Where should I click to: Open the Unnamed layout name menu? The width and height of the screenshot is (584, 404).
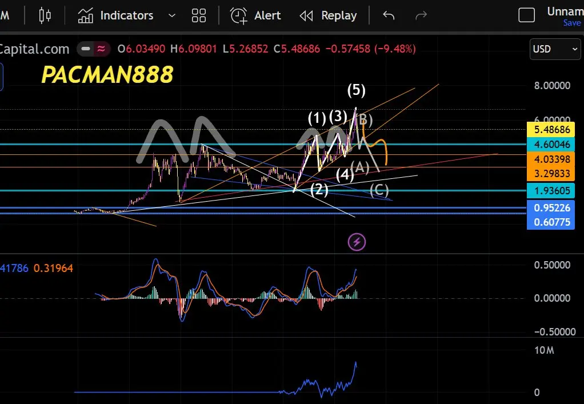(565, 11)
